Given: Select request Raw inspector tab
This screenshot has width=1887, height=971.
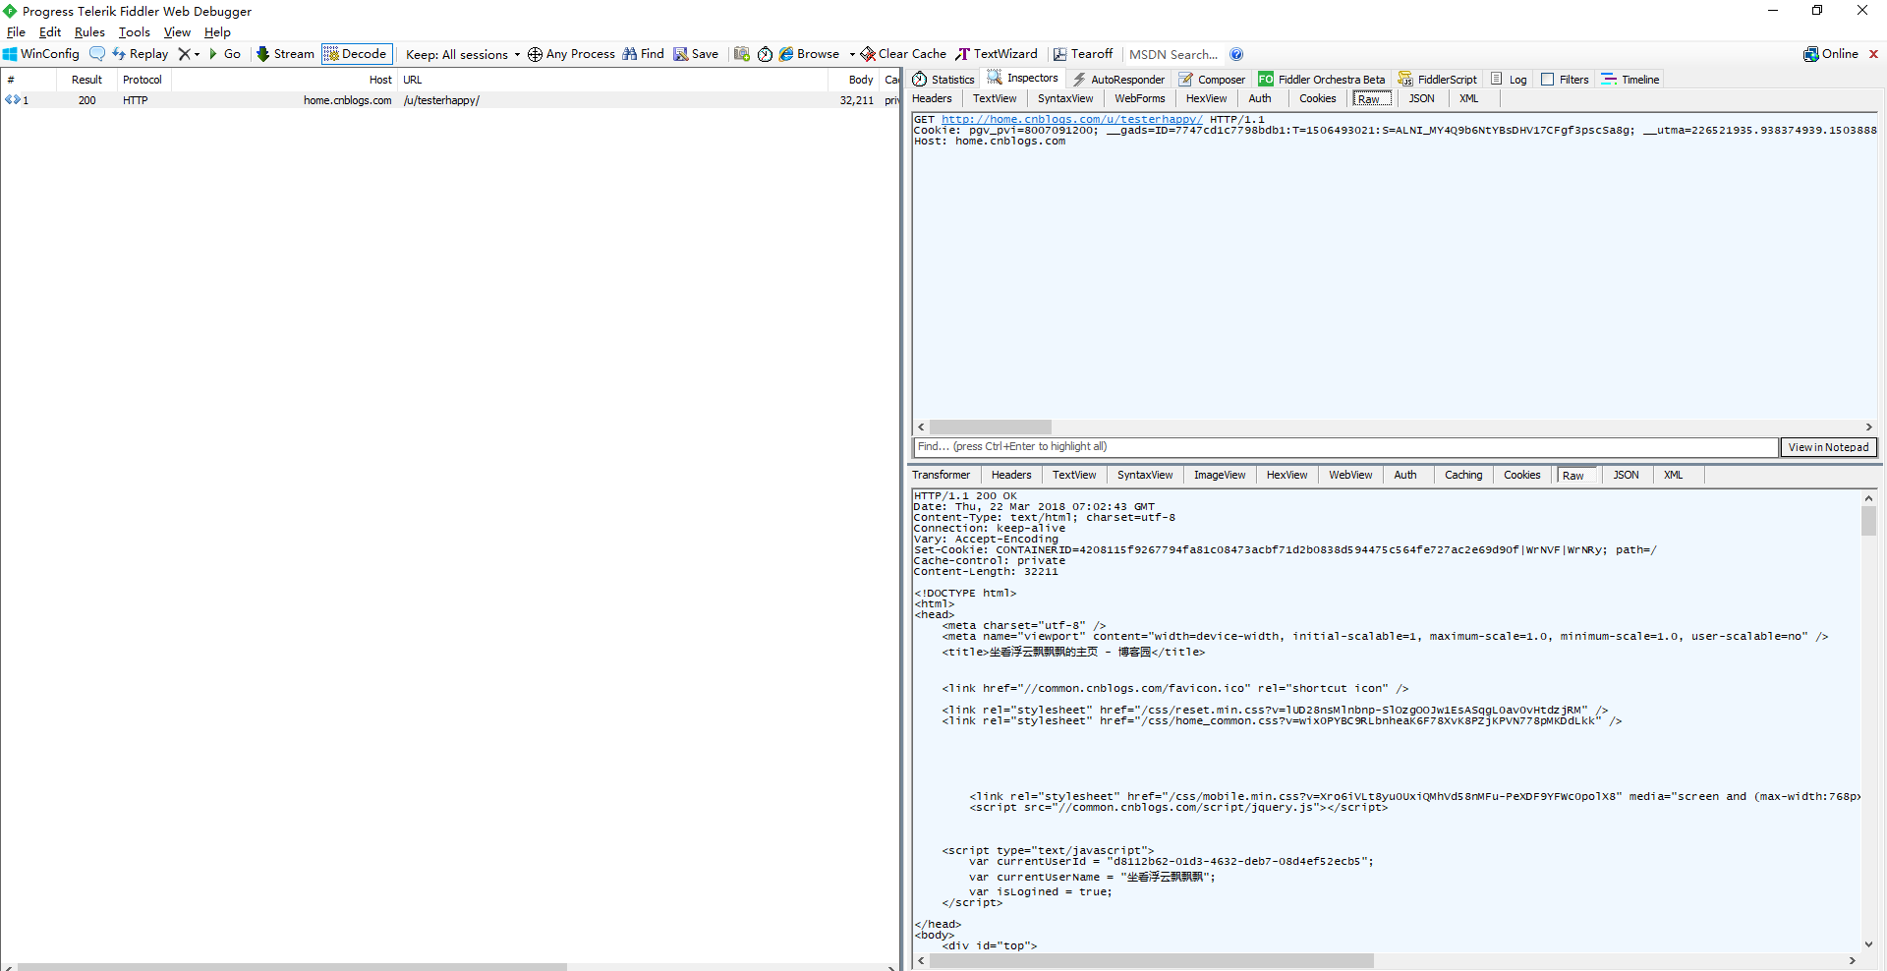Looking at the screenshot, I should (x=1372, y=98).
